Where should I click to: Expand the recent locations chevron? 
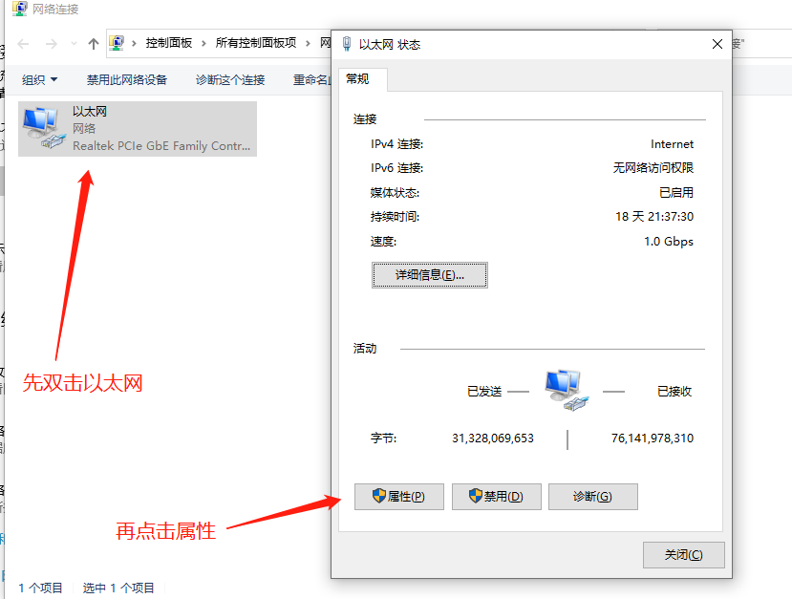[74, 44]
